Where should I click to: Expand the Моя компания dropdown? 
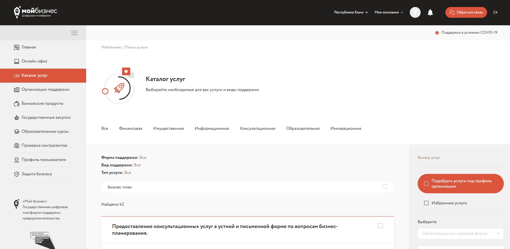click(x=389, y=12)
